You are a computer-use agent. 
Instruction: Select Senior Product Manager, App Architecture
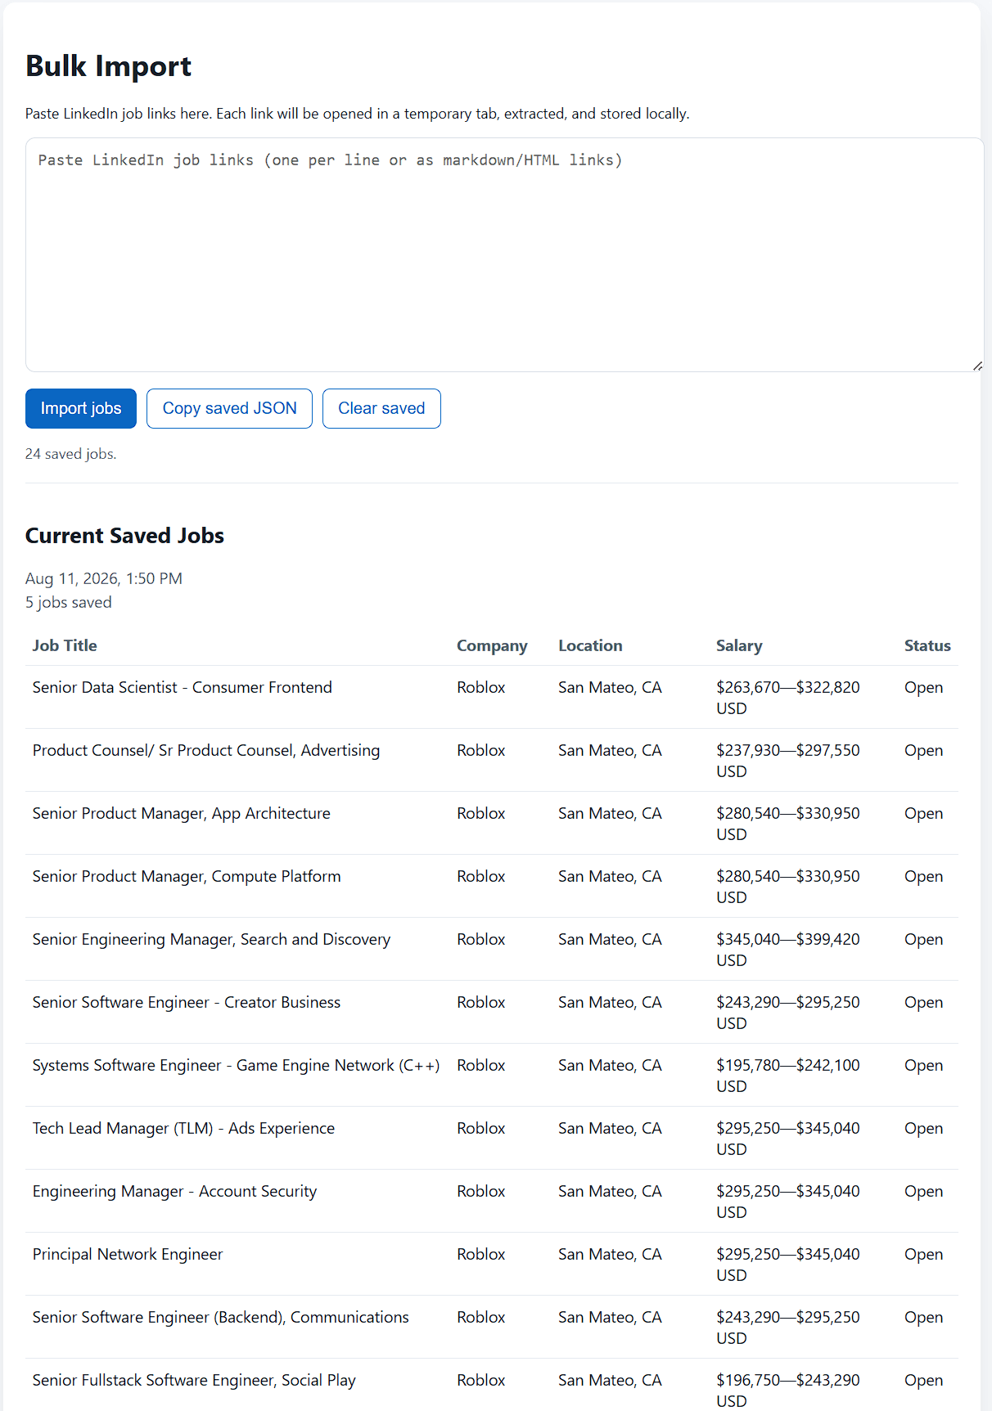point(182,813)
